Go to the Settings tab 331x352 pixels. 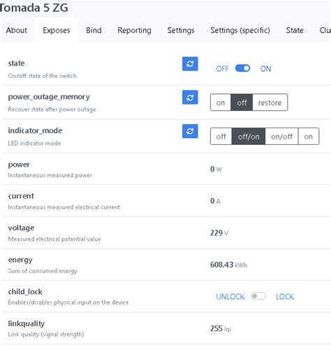point(181,30)
